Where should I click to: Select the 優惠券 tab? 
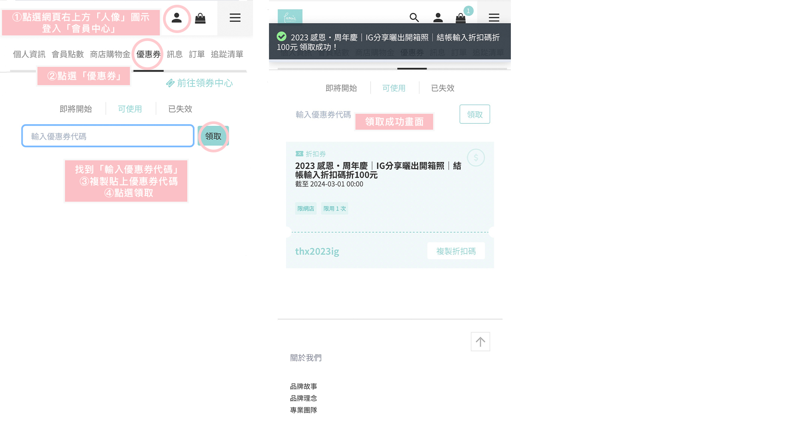pos(148,54)
